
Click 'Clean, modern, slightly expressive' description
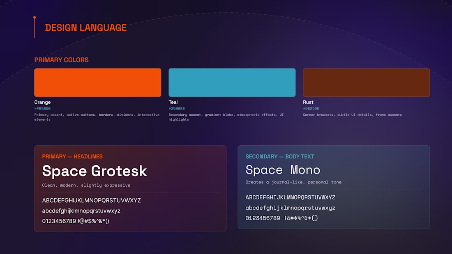point(86,185)
